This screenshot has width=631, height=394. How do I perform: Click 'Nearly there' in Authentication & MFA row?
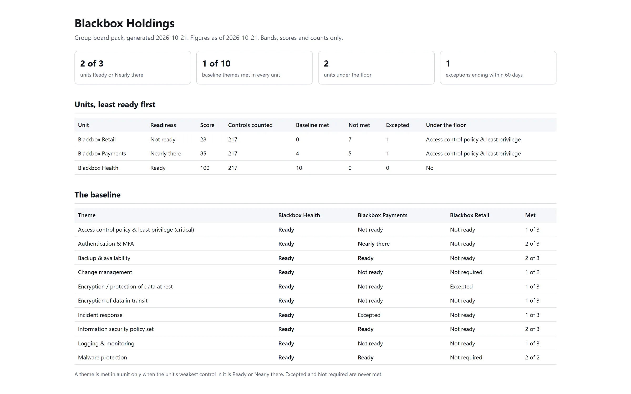tap(374, 244)
